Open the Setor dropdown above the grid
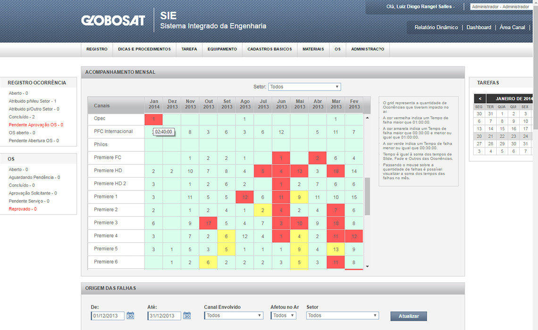 coord(304,87)
